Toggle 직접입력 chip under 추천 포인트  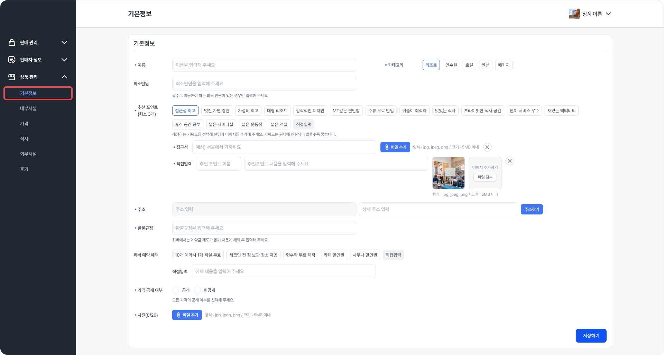[x=304, y=124]
